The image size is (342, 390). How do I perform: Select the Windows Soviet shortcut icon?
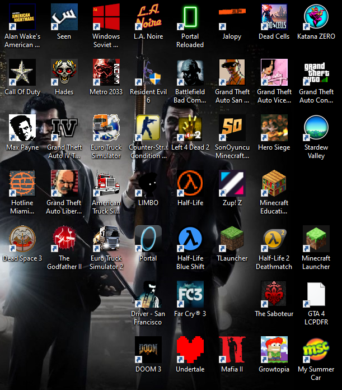(x=106, y=17)
